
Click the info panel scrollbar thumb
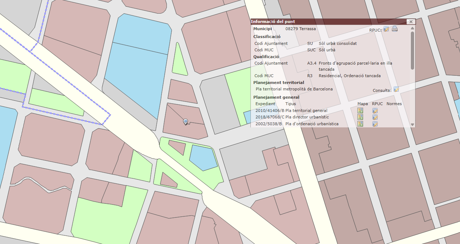click(x=413, y=50)
